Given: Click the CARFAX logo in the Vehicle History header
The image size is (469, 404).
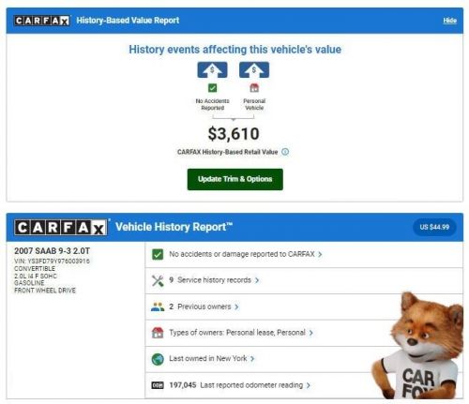Looking at the screenshot, I should click(61, 228).
